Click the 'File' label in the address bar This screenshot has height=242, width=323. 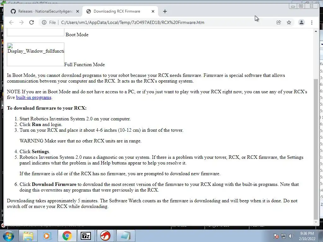click(52, 22)
